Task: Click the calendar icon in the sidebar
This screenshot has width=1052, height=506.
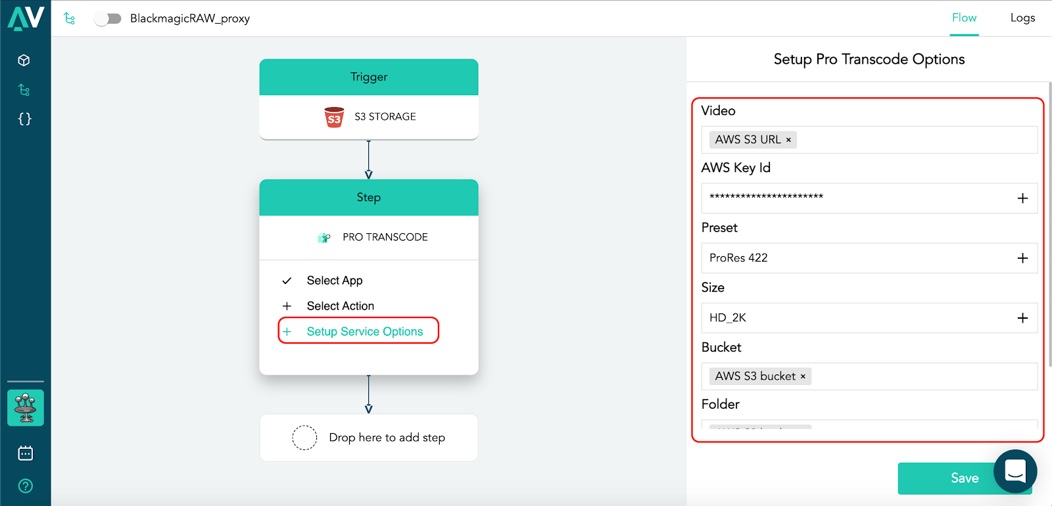Action: tap(26, 453)
